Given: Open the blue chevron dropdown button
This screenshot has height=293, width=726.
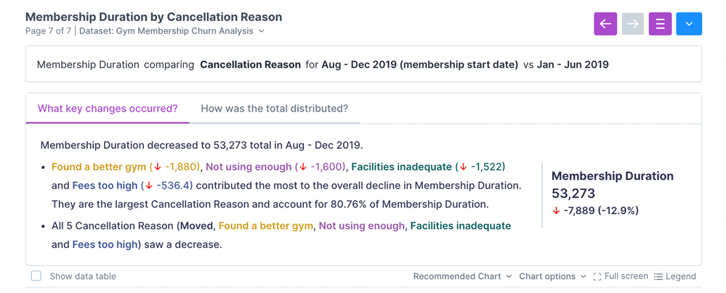Looking at the screenshot, I should [689, 24].
